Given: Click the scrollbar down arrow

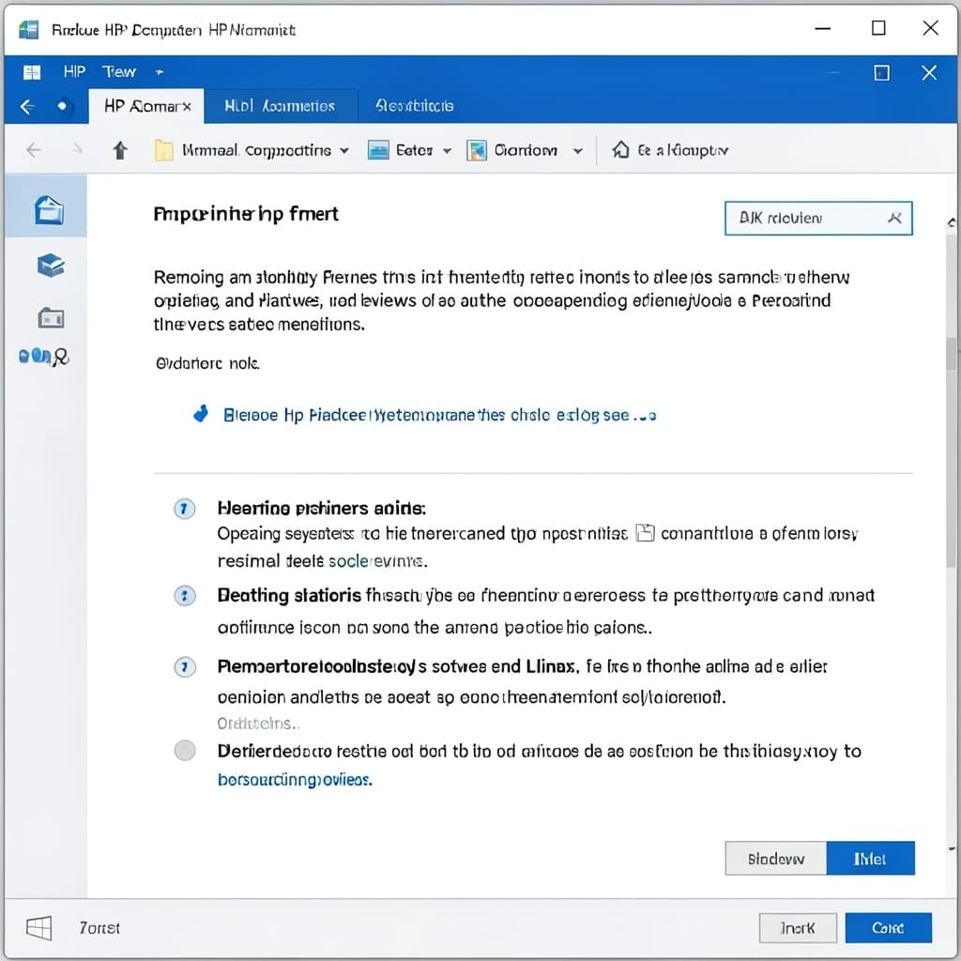Looking at the screenshot, I should (952, 848).
